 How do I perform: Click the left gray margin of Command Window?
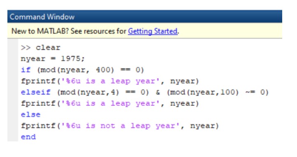tap(13, 90)
